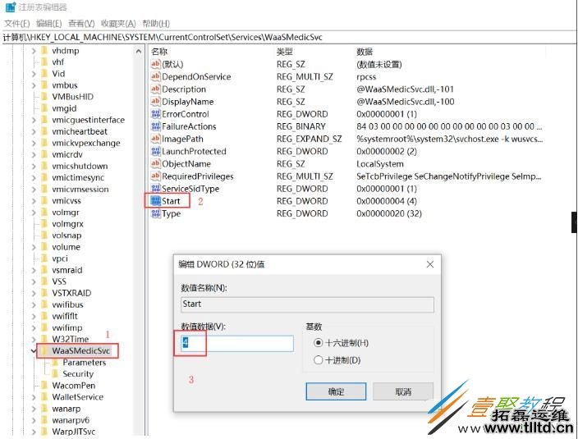Click the folder icon of Parameters subkey

point(55,363)
